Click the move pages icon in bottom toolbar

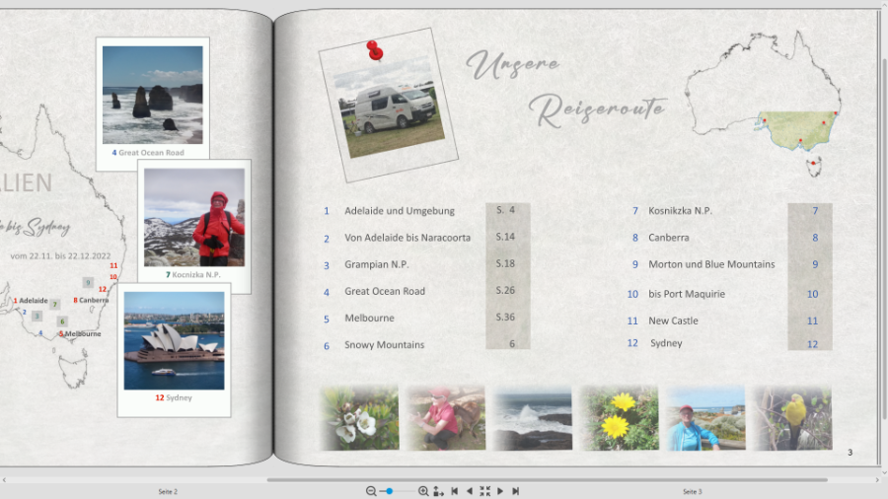click(438, 491)
